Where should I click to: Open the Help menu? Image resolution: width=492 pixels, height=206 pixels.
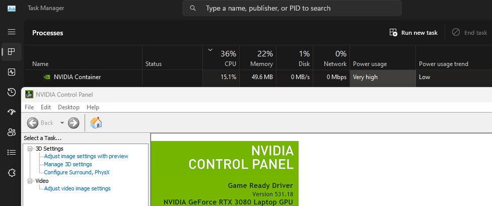click(x=93, y=107)
